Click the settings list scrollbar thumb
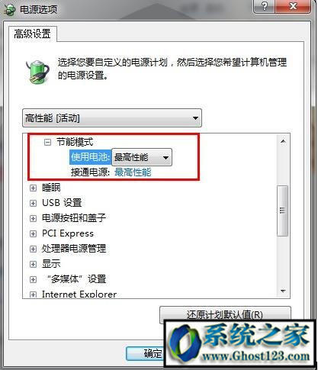 pos(283,211)
